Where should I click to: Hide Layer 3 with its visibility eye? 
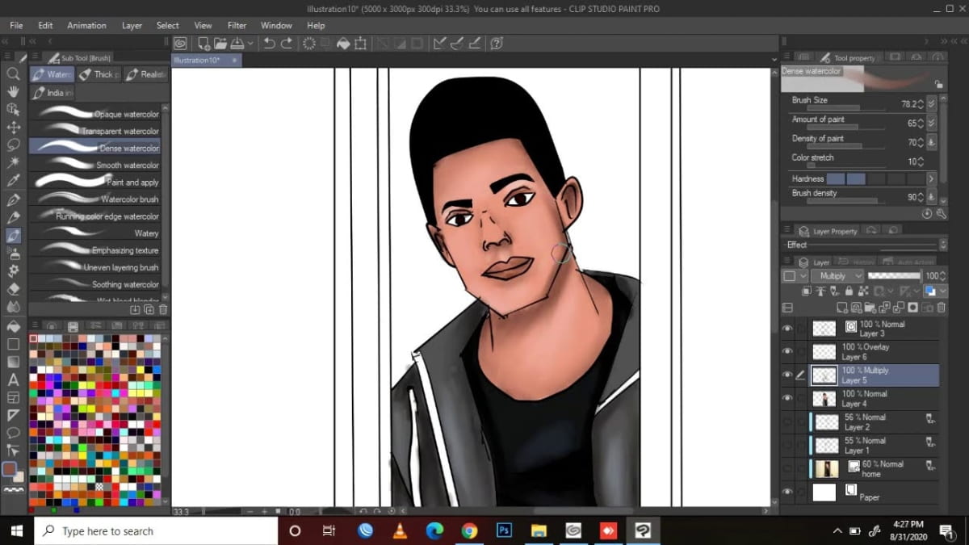787,328
